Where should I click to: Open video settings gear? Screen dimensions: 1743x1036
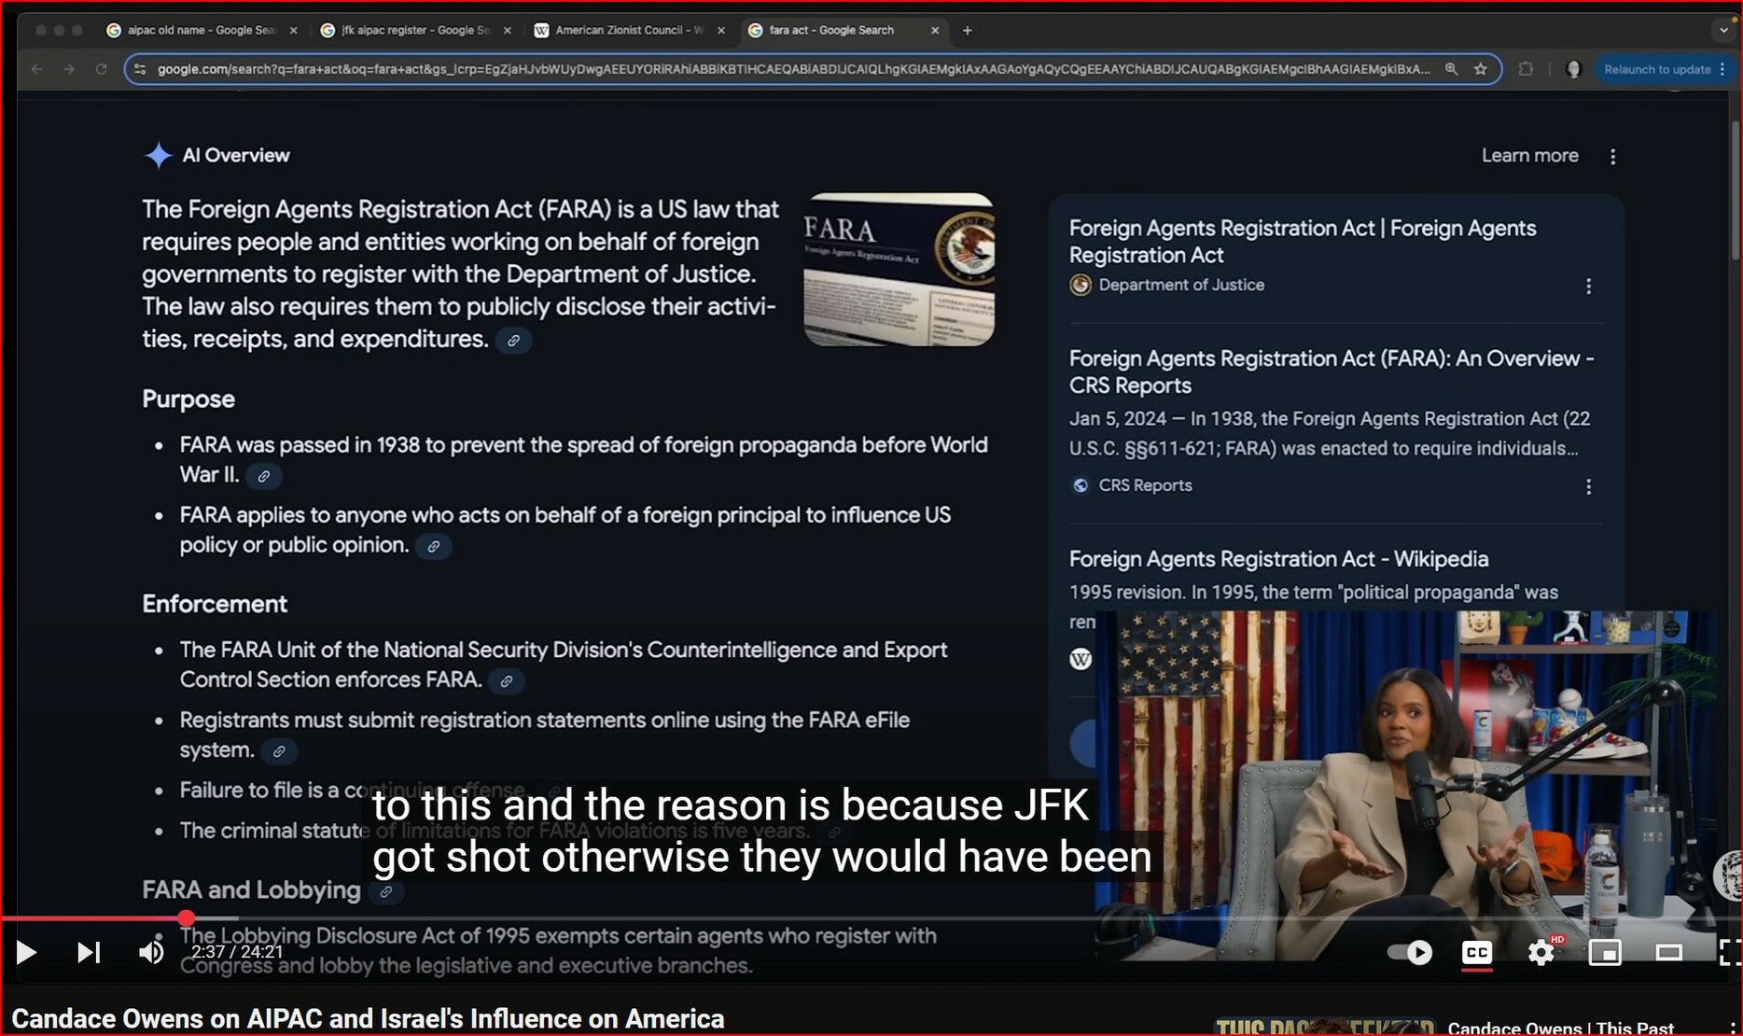1541,952
